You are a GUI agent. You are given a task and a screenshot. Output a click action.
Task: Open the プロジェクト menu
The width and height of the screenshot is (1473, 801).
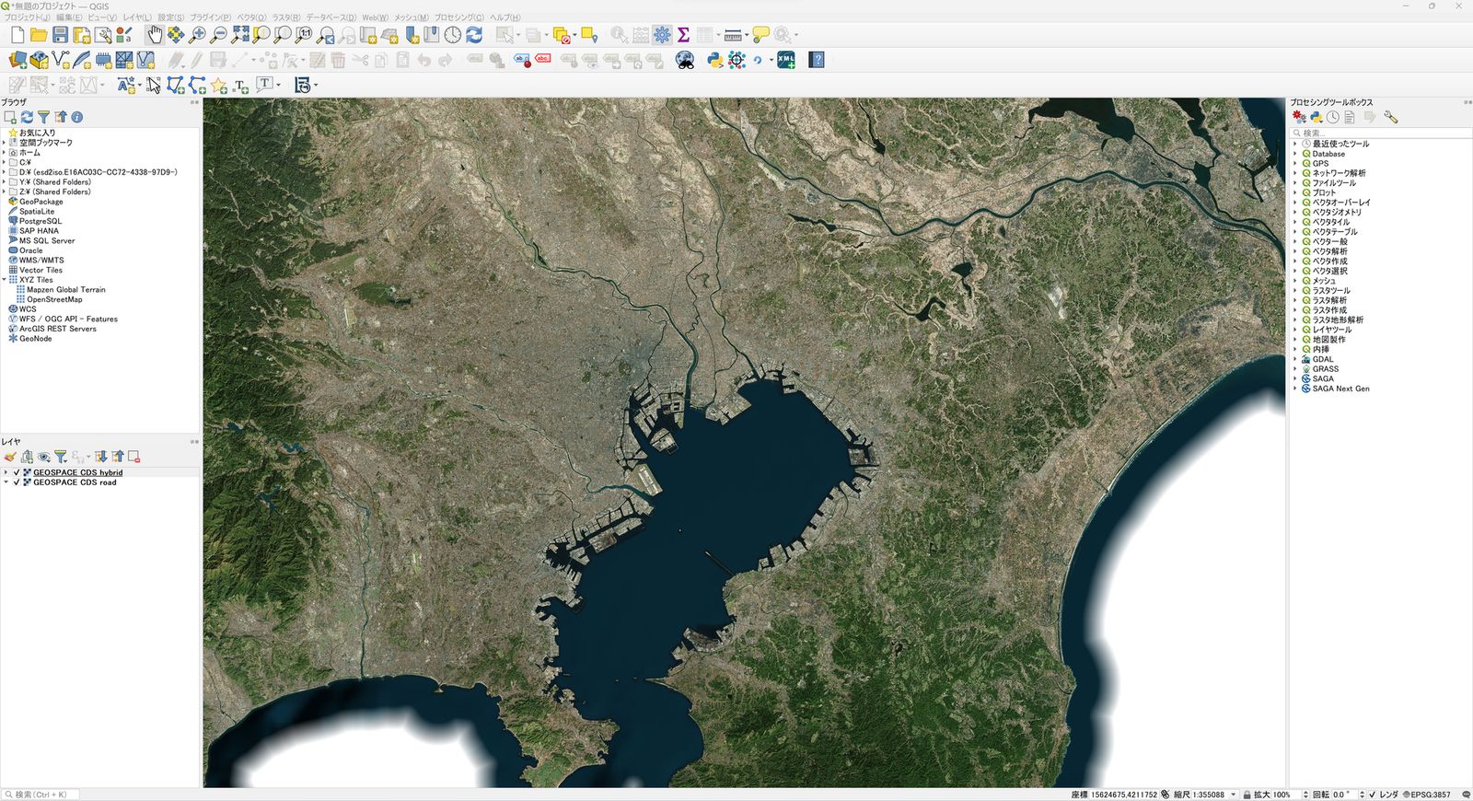tap(28, 17)
